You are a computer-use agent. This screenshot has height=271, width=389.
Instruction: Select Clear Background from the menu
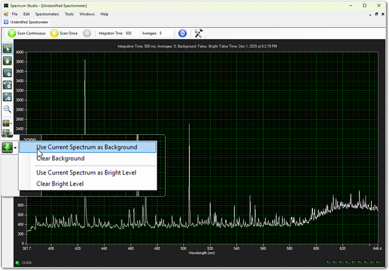pos(61,158)
